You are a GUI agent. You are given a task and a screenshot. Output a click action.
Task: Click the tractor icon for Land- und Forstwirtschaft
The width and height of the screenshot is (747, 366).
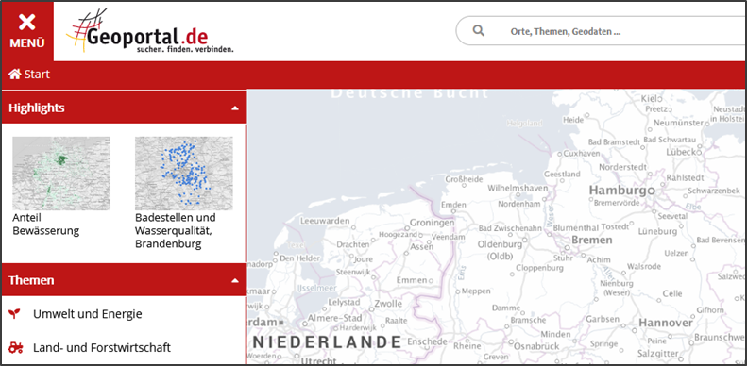coord(15,347)
